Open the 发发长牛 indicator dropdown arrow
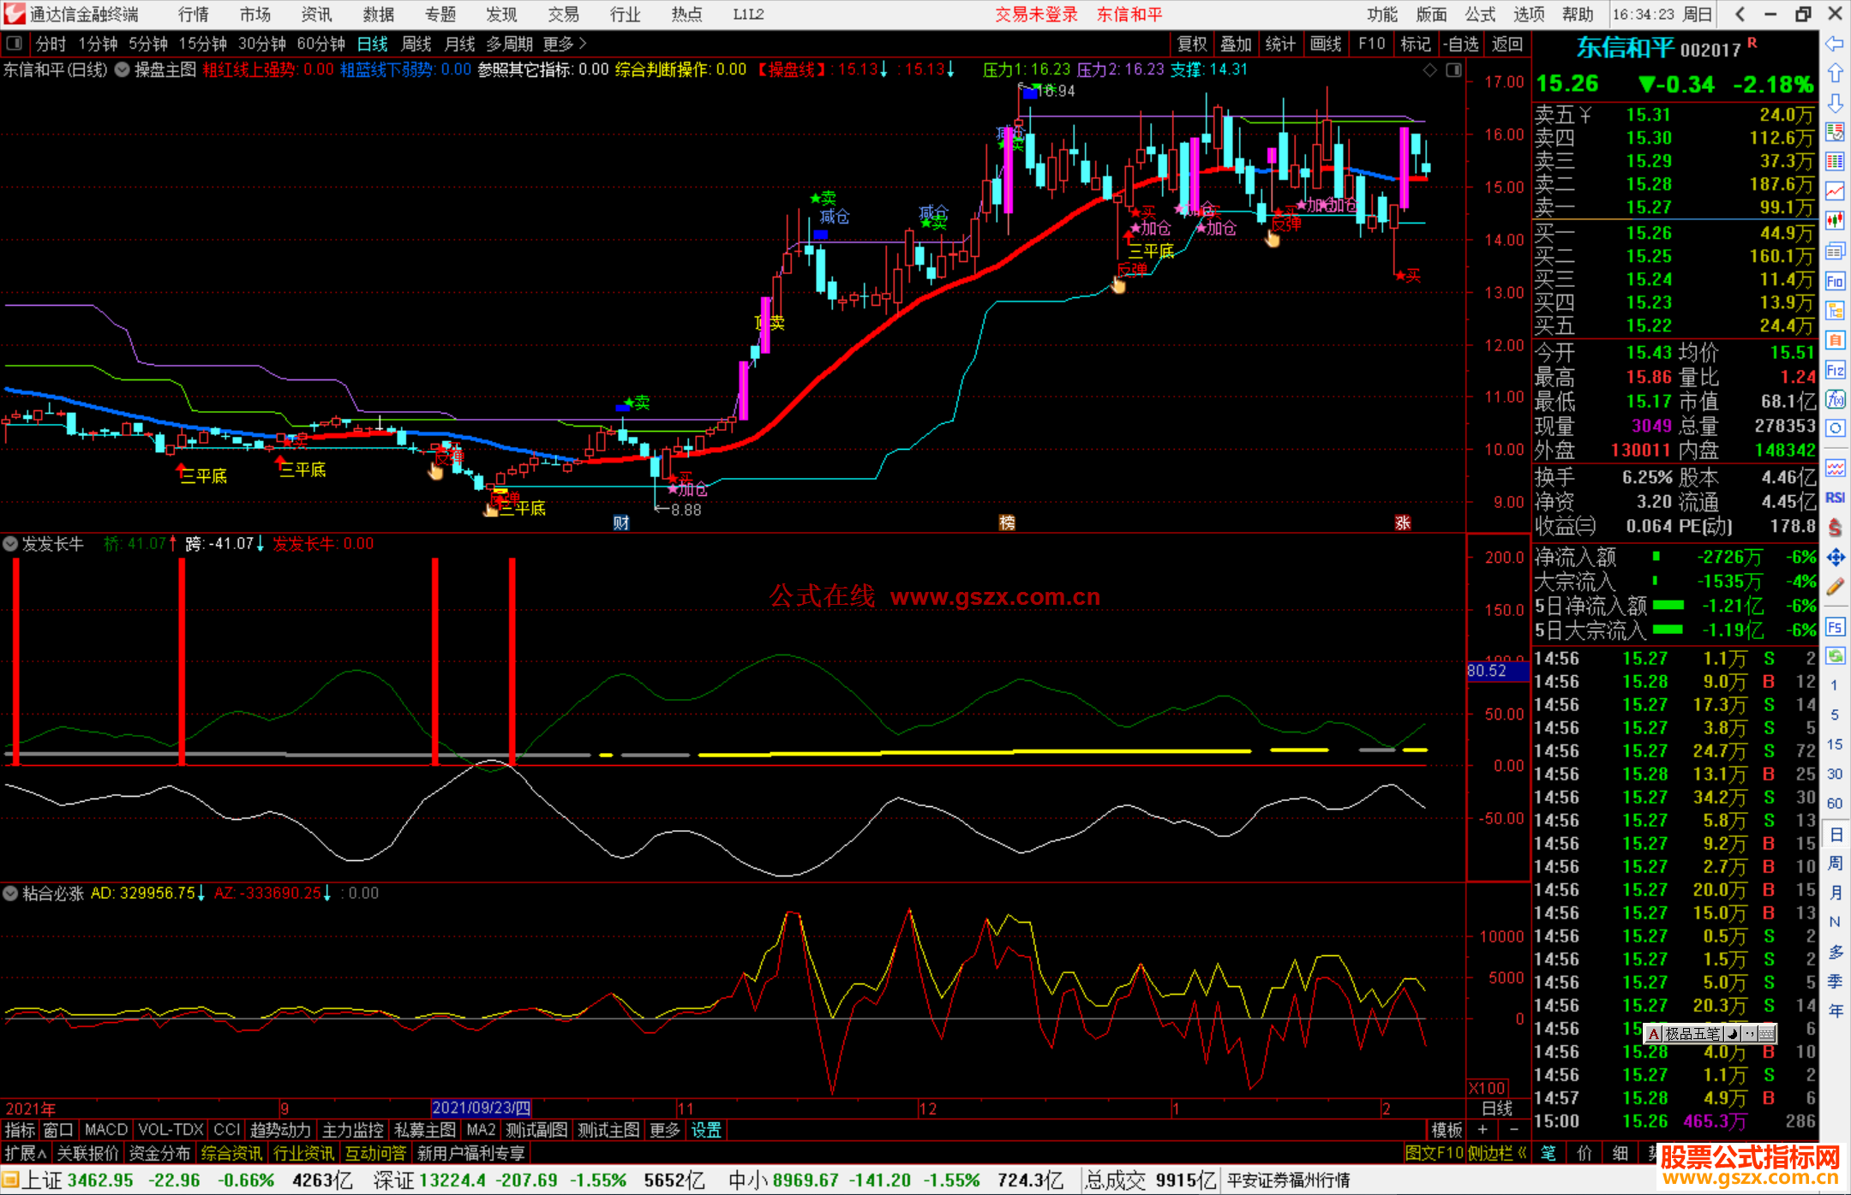The height and width of the screenshot is (1195, 1851). 10,544
